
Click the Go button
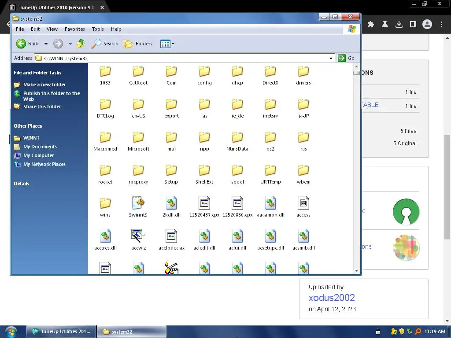coord(346,58)
